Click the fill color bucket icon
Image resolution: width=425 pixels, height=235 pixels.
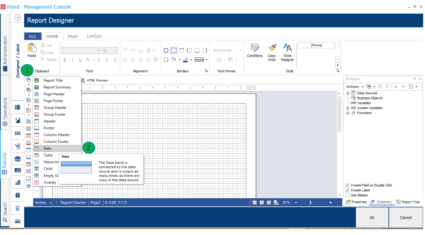[173, 59]
